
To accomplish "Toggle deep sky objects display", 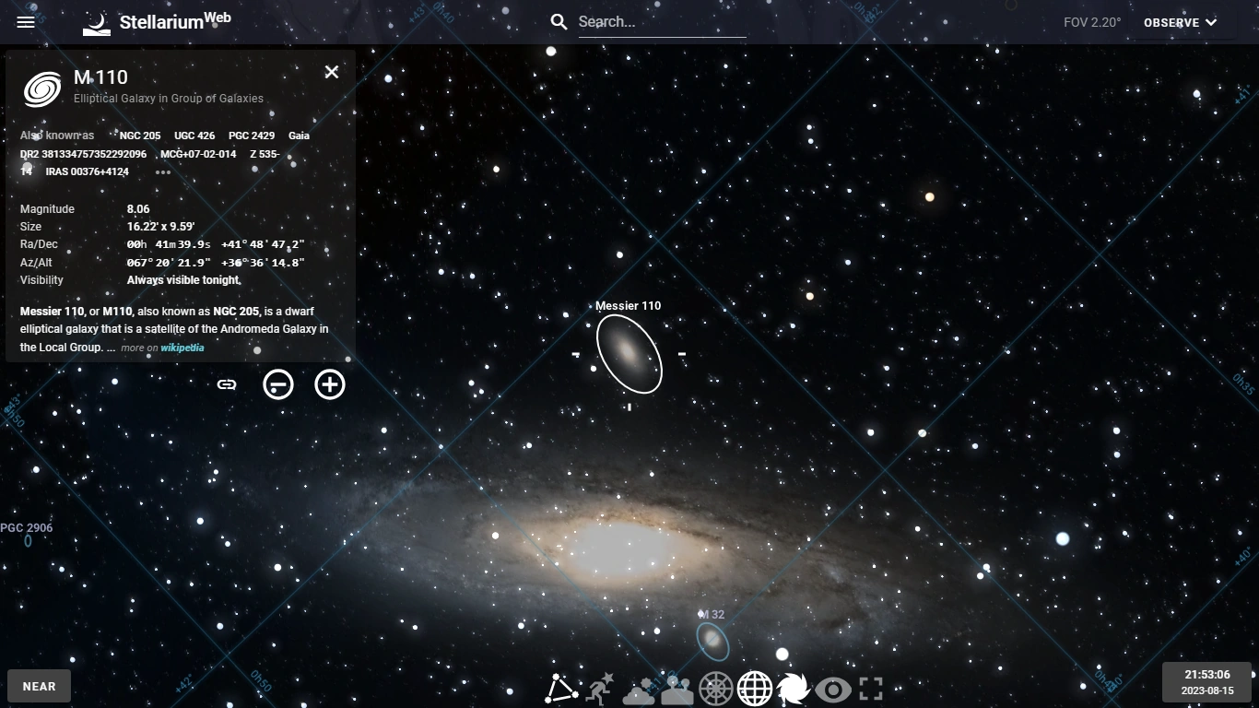I will point(793,689).
